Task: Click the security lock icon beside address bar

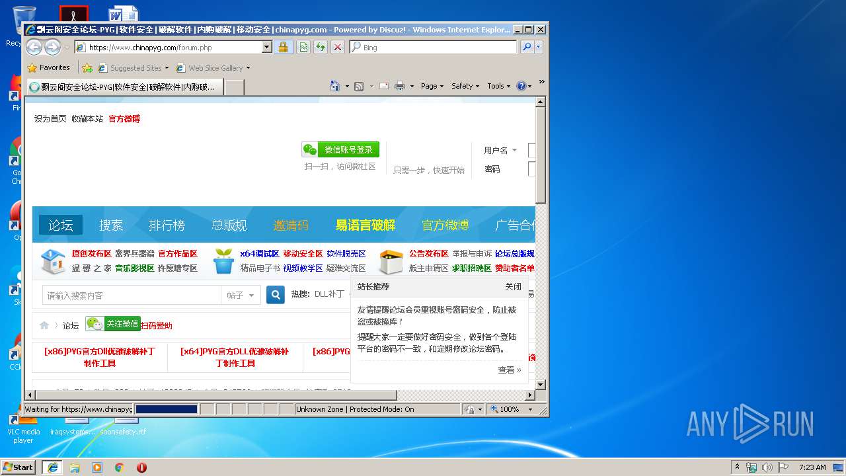Action: 283,47
